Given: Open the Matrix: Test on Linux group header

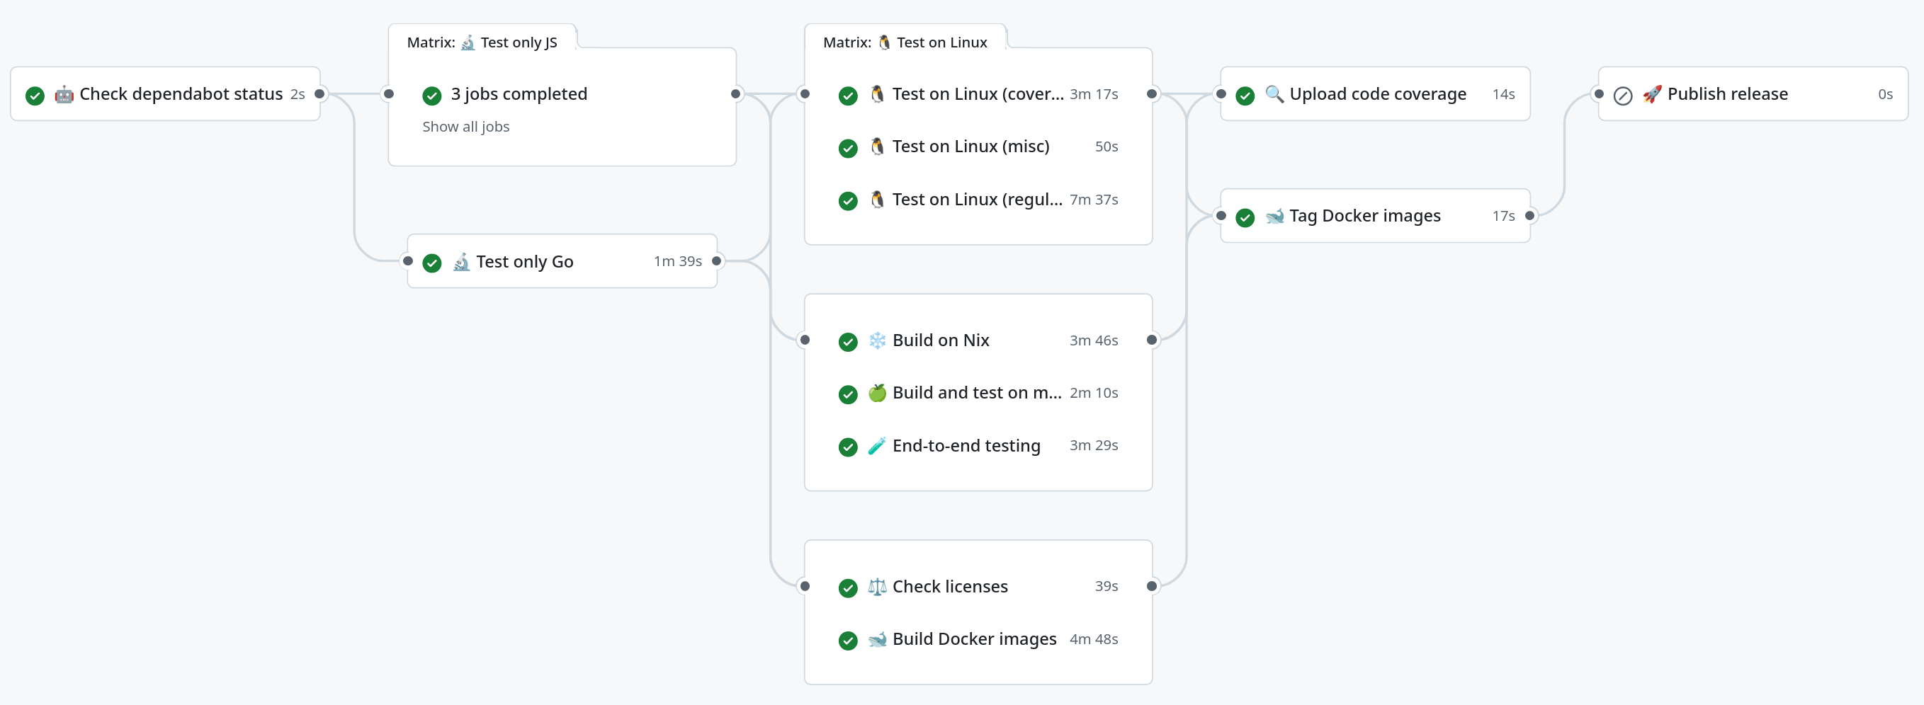Looking at the screenshot, I should click(905, 42).
